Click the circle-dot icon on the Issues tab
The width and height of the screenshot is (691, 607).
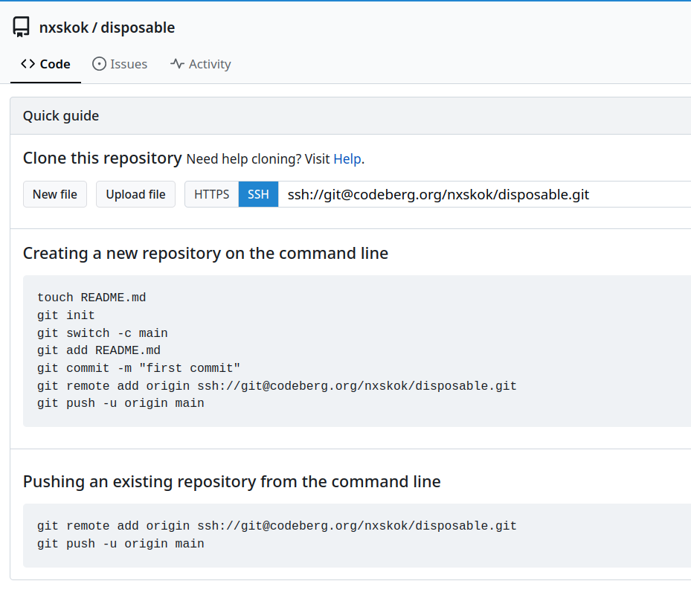point(99,64)
